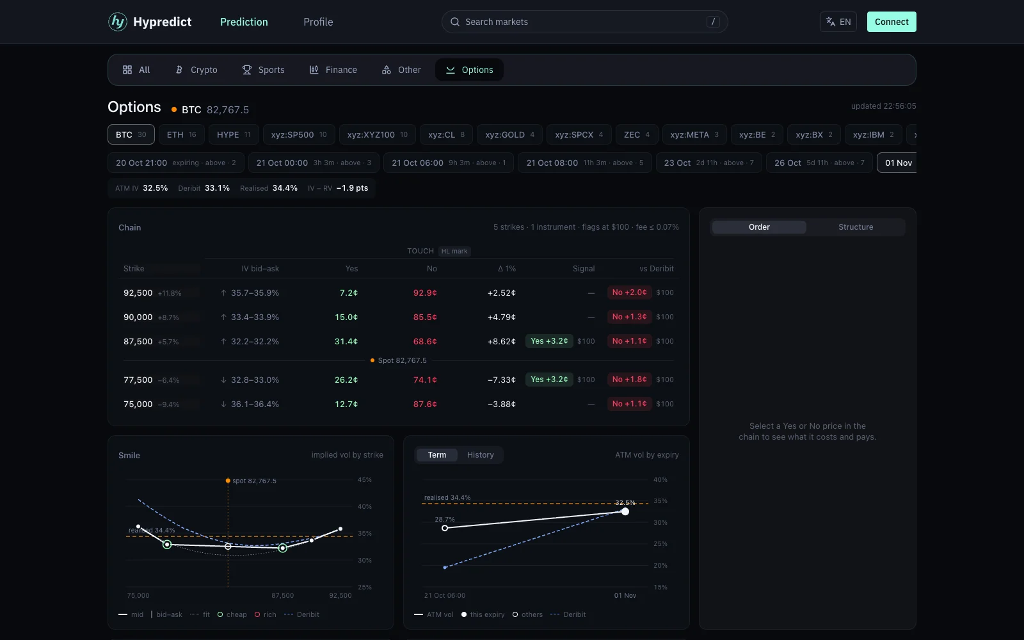This screenshot has height=640, width=1024.
Task: Click the Hypredict logo icon
Action: coord(118,22)
